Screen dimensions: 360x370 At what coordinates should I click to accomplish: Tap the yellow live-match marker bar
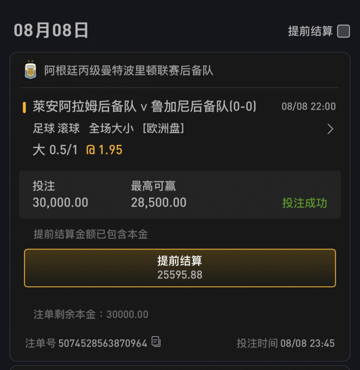(24, 107)
